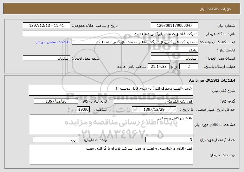Screen dimensions: 244x172
Task: Click the label شرح کلی نیاز
Action: (x=224, y=91)
